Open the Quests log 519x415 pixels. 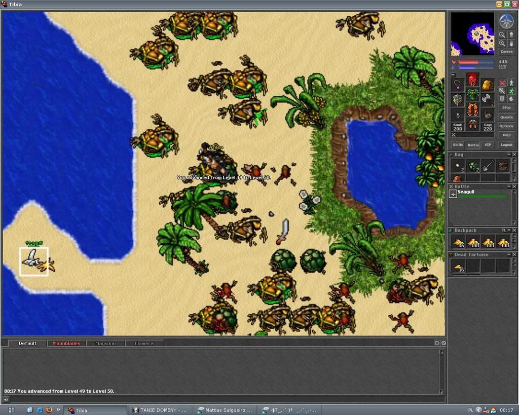click(x=506, y=117)
